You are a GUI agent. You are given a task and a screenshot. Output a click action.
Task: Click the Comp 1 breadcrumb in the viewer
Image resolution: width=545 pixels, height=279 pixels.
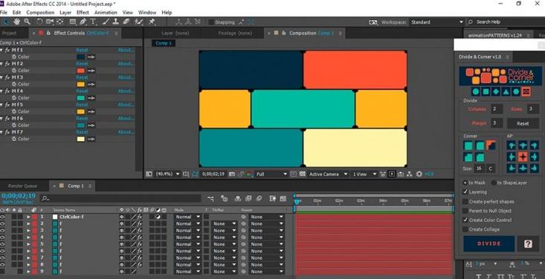point(164,43)
